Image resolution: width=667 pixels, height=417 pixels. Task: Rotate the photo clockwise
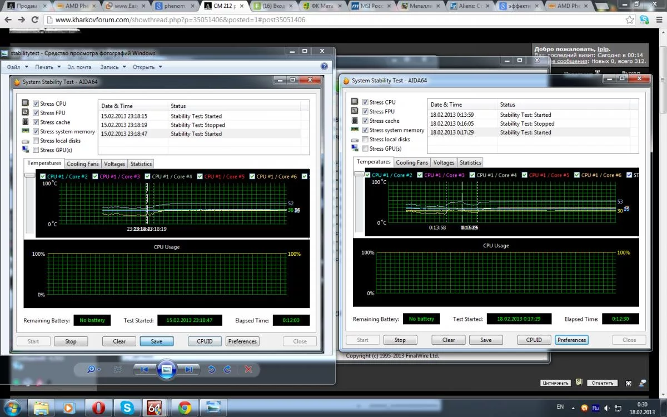pyautogui.click(x=227, y=369)
